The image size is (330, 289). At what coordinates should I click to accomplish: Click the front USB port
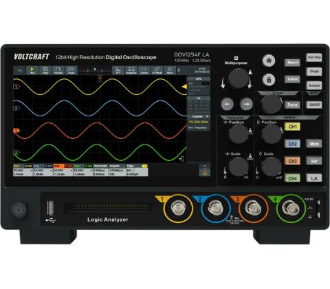(x=50, y=208)
